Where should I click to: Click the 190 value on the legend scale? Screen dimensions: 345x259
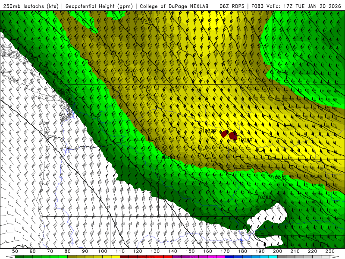click(260, 251)
